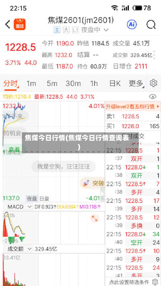161x286 pixels.
Task: Tap the MACD histogram chart area
Action: coord(53,227)
